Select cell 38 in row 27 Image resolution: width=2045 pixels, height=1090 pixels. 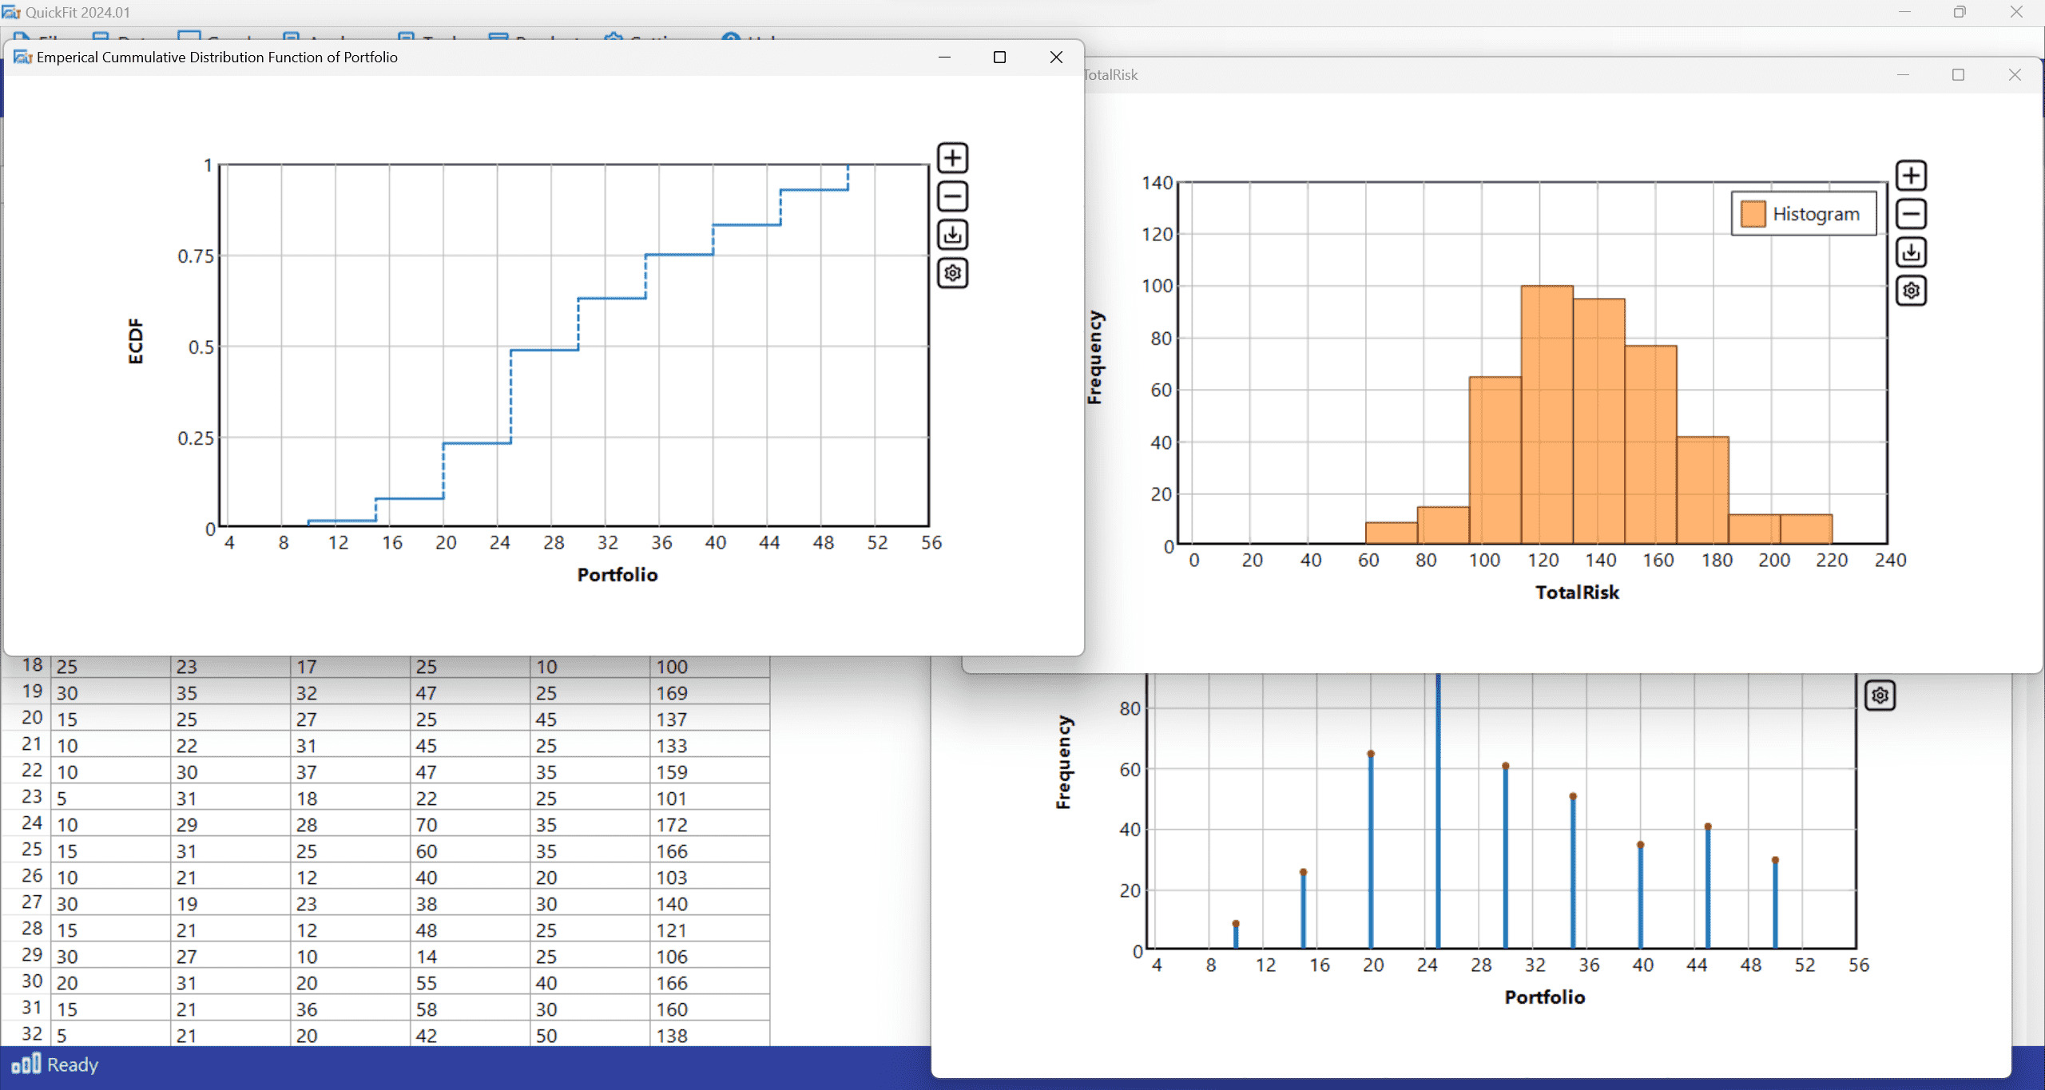click(x=471, y=904)
